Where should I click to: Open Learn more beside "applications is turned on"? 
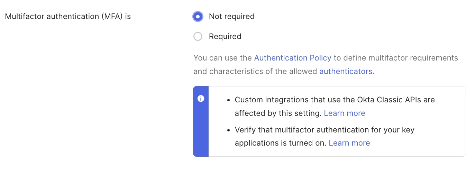pos(349,143)
